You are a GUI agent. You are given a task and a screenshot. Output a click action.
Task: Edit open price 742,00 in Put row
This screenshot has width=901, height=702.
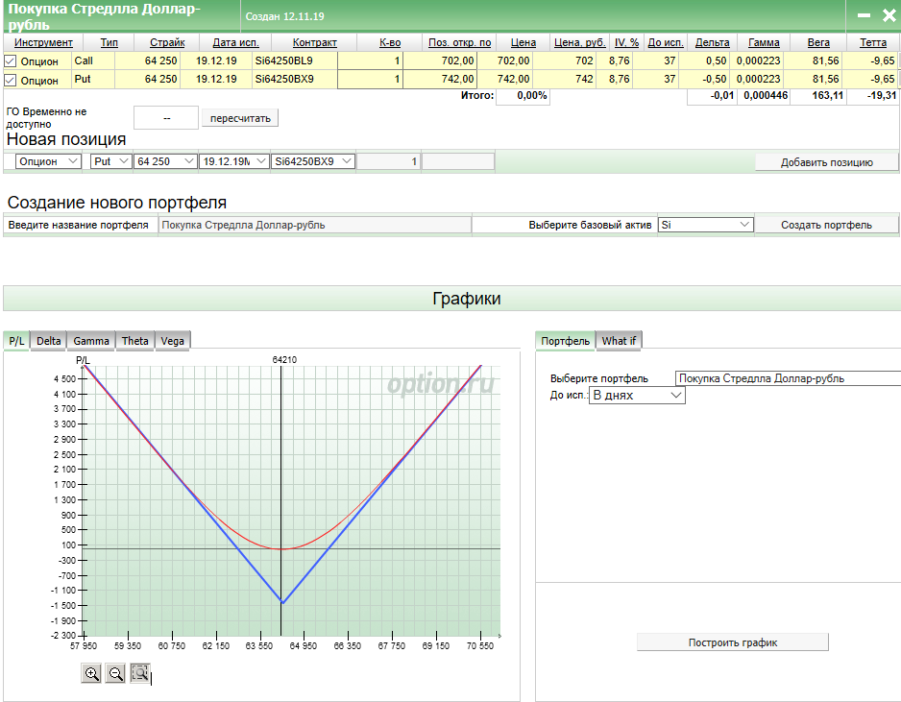[440, 80]
